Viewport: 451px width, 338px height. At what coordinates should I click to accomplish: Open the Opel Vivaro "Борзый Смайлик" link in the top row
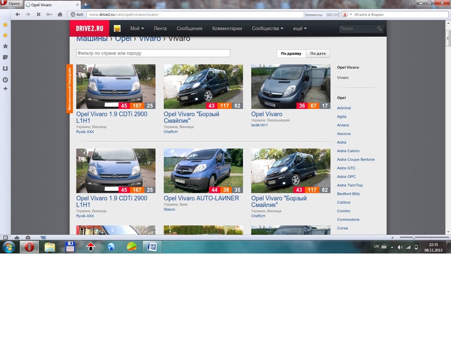coord(191,117)
